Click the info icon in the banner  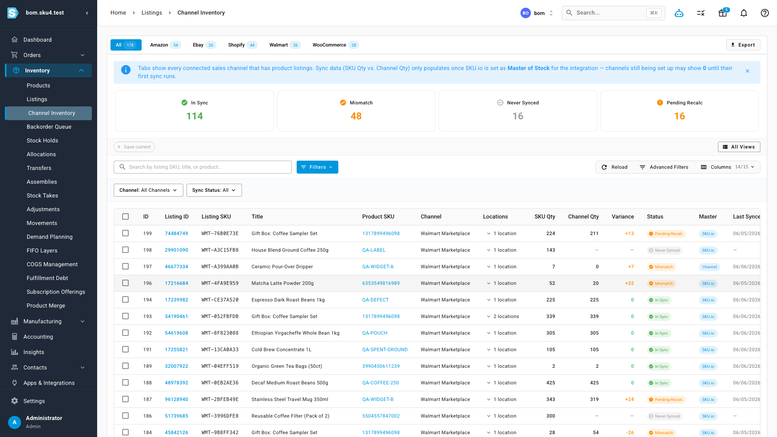[126, 70]
